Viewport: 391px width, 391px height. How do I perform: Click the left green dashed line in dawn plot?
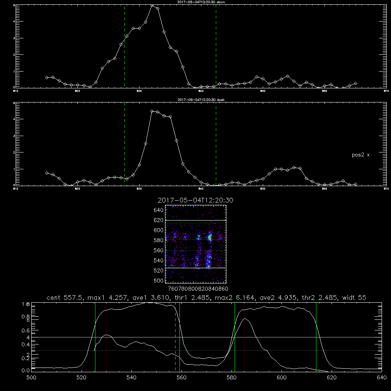pos(124,47)
